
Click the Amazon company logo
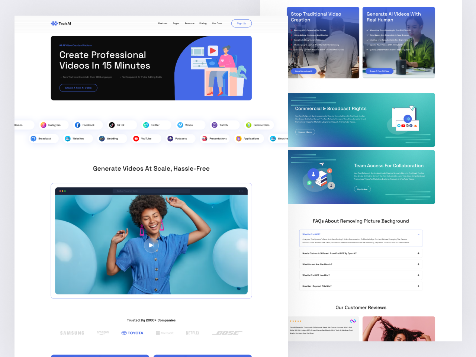click(x=103, y=333)
